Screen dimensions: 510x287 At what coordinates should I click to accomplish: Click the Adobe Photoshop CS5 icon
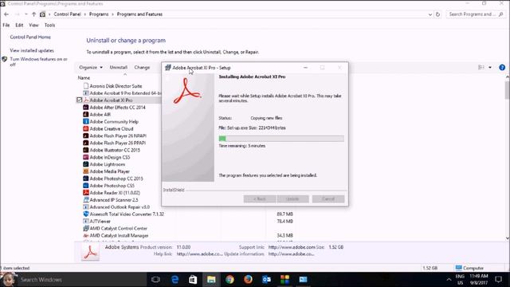click(x=86, y=186)
